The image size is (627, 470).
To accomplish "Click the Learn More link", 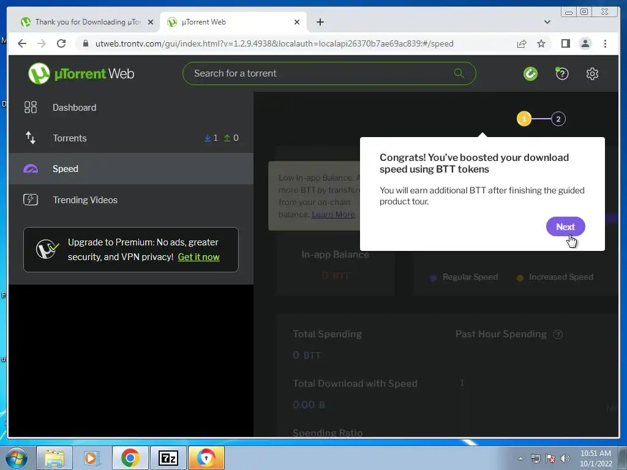I will [x=333, y=215].
